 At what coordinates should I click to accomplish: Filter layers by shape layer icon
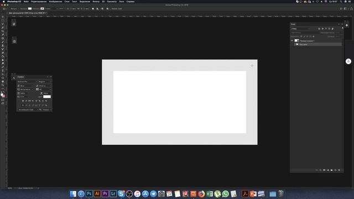[330, 29]
